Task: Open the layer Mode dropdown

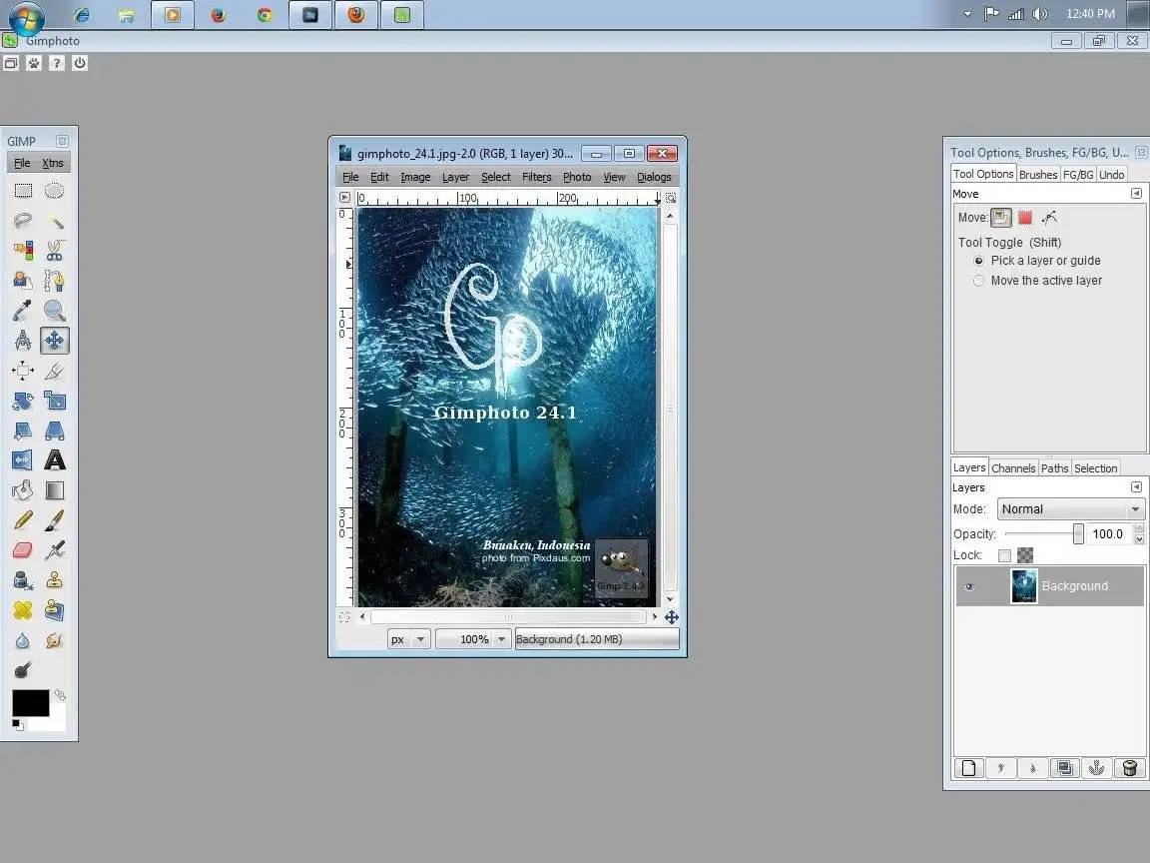Action: pyautogui.click(x=1070, y=509)
